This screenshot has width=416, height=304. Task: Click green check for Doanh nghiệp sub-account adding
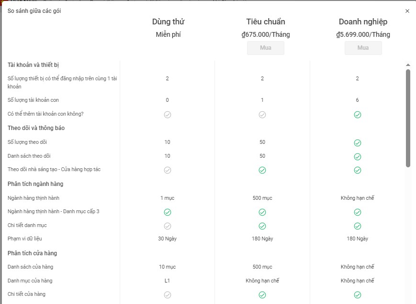[x=357, y=115]
